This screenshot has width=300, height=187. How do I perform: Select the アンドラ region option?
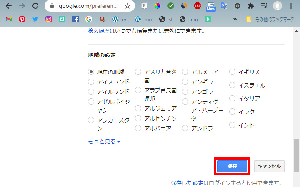pos(185,128)
